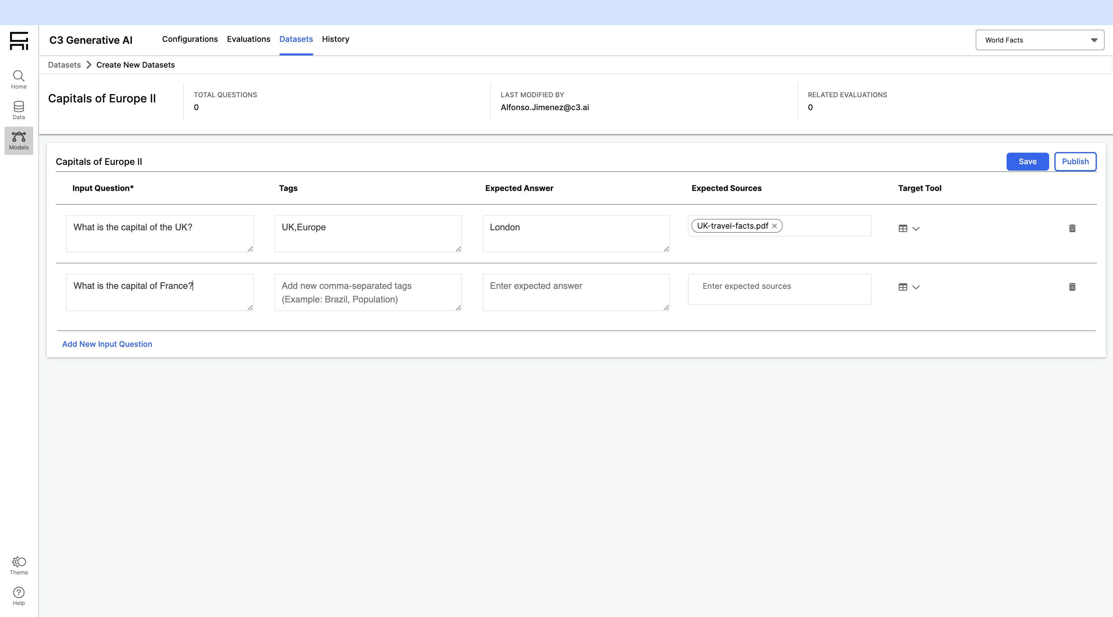
Task: Click the Publish button
Action: pos(1075,161)
